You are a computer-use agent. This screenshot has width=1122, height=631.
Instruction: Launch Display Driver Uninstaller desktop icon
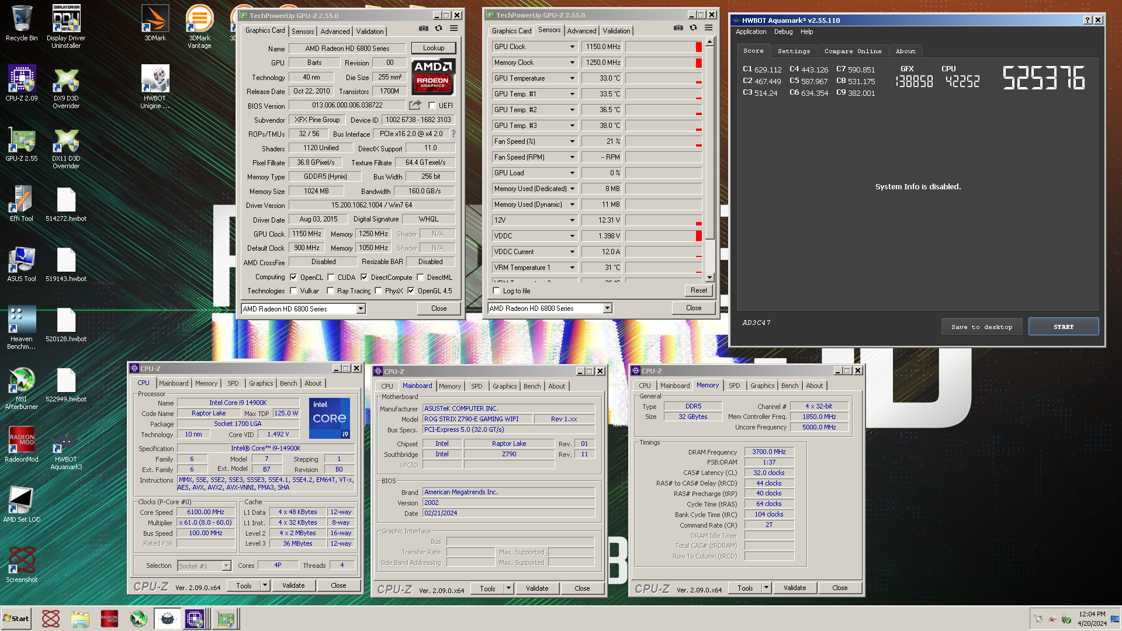coord(66,26)
